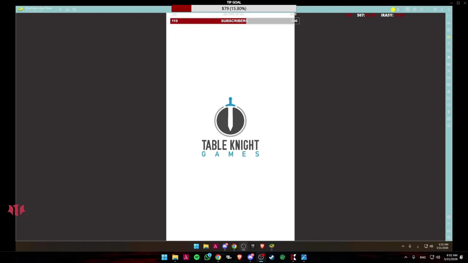Collapse BlueStacks sidebar with double-chevron
Screen dimensions: 468x263
(x=449, y=9)
